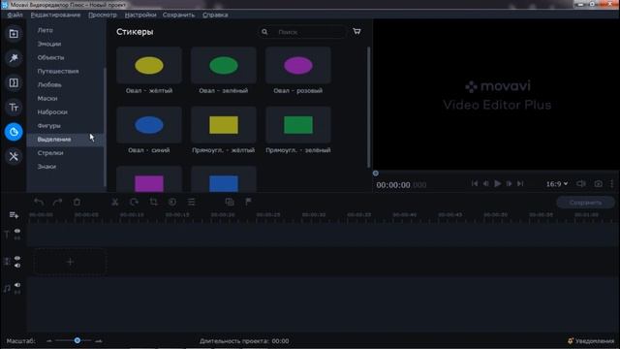Image resolution: width=620 pixels, height=349 pixels.
Task: Click the Crop icon in timeline toolbar
Action: [153, 203]
